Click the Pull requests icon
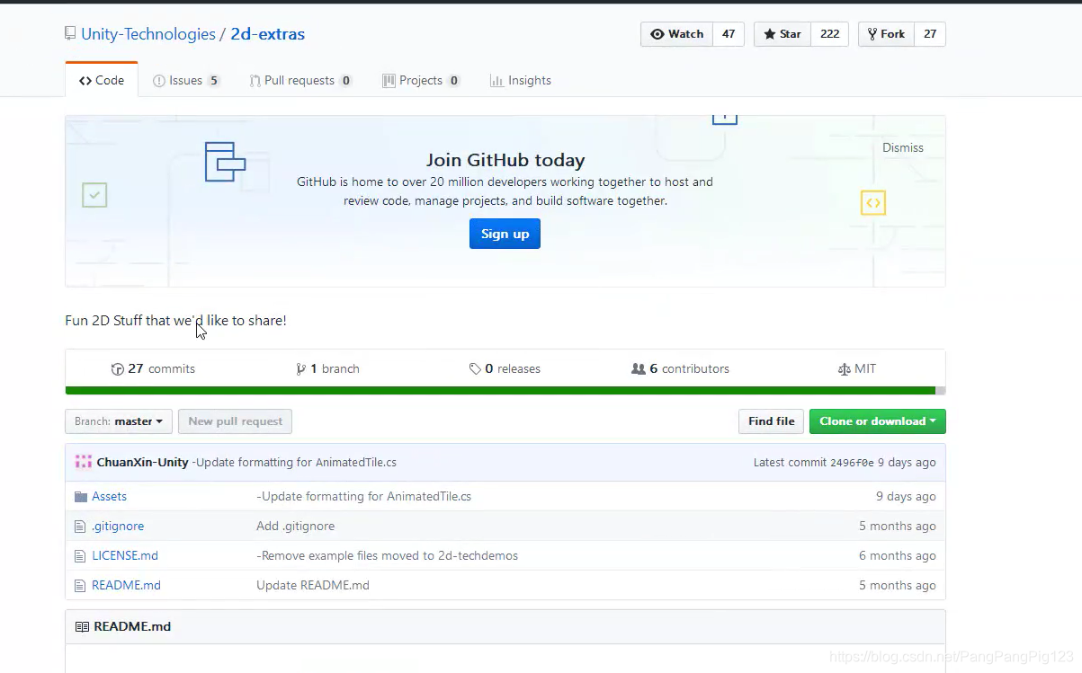This screenshot has width=1082, height=673. [255, 81]
